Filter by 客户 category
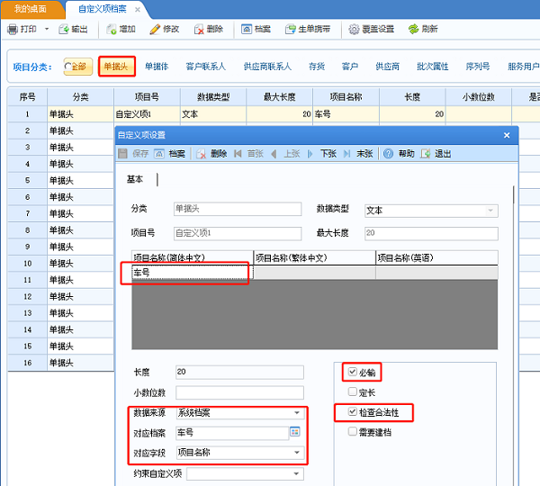 pos(350,67)
